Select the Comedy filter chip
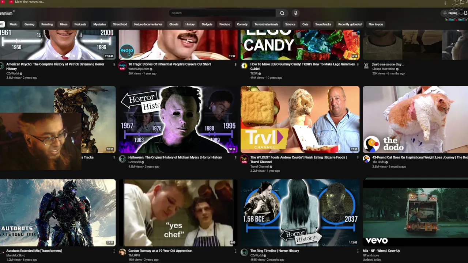Viewport: 468px width, 263px height. pyautogui.click(x=242, y=24)
